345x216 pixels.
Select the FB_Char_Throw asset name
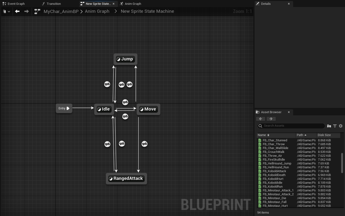pyautogui.click(x=274, y=144)
